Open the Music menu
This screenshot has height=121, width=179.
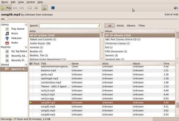point(5,2)
